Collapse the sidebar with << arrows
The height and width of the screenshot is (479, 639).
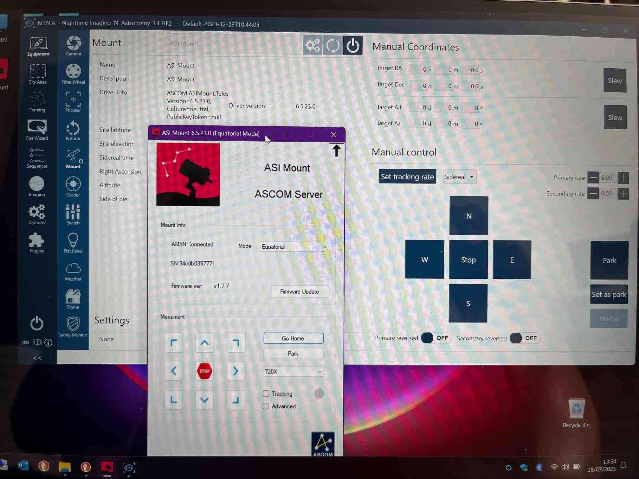coord(37,358)
